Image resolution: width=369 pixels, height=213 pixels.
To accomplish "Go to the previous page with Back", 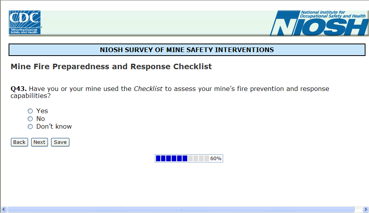I will [x=19, y=142].
